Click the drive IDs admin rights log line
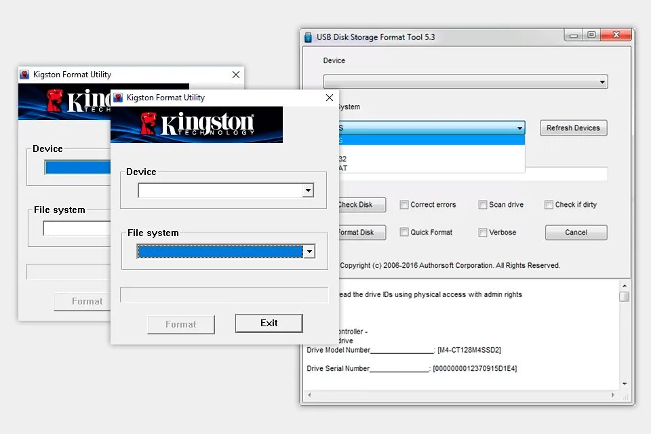Viewport: 651px width, 434px height. click(x=431, y=294)
